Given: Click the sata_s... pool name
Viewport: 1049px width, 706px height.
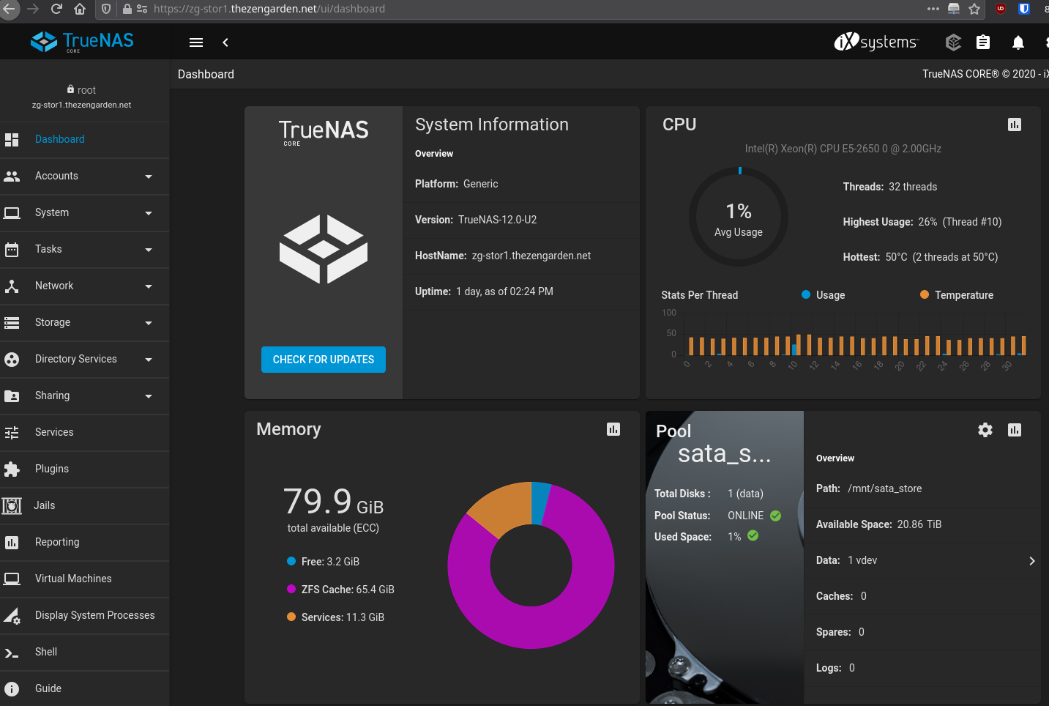Looking at the screenshot, I should coord(725,454).
